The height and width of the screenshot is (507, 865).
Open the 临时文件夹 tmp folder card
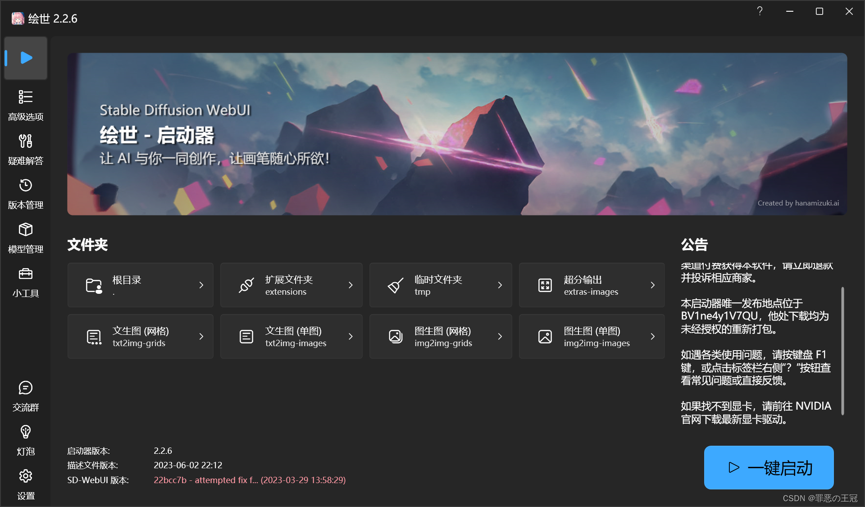440,285
